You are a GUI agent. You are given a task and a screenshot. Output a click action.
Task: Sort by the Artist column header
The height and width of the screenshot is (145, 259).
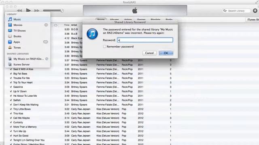click(x=74, y=25)
